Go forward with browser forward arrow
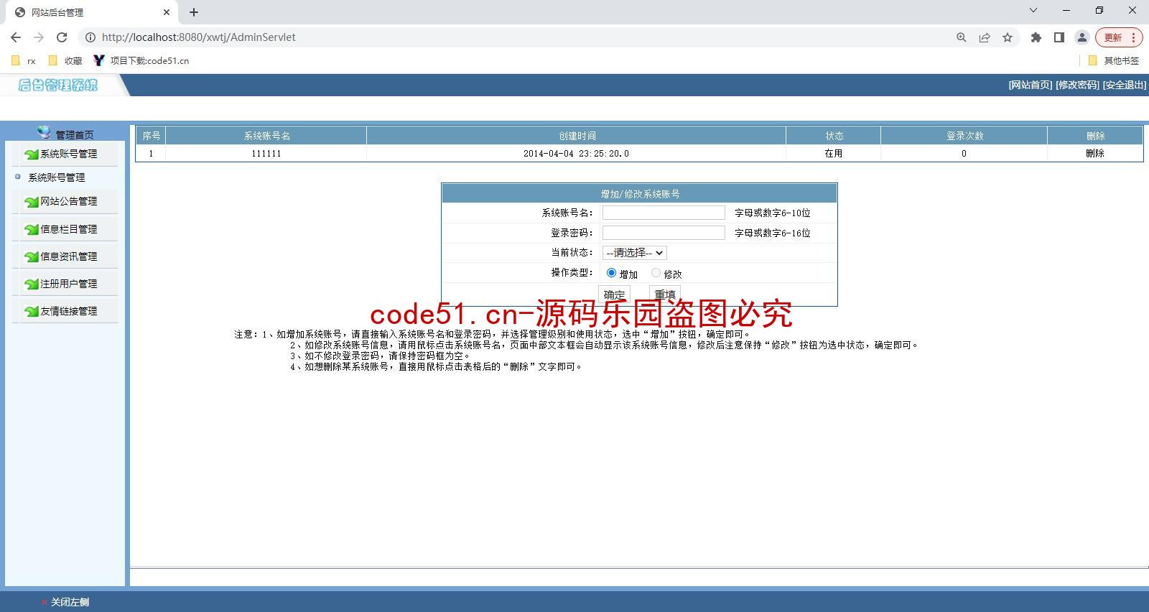The width and height of the screenshot is (1149, 612). pyautogui.click(x=39, y=37)
